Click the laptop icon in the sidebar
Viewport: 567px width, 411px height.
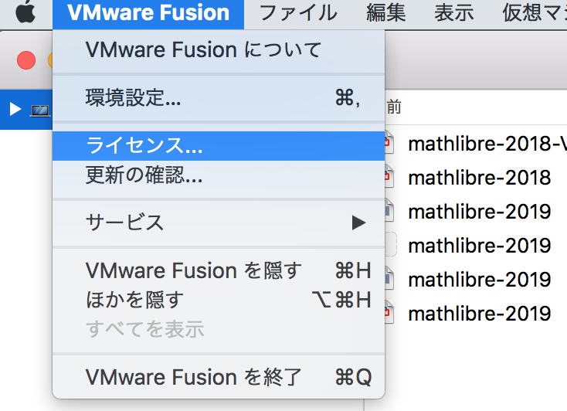pos(39,110)
